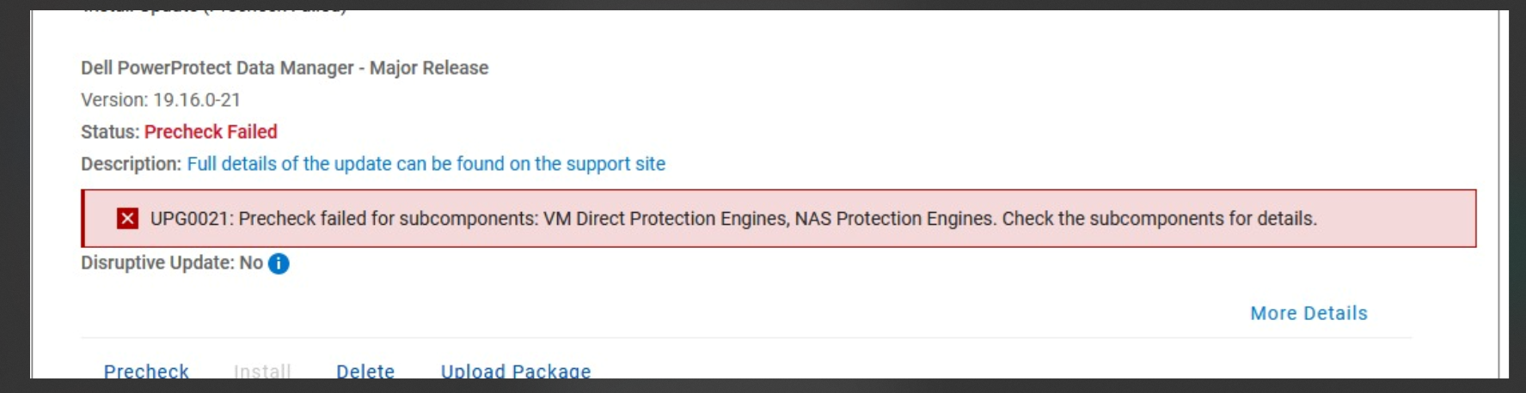Open the support site full details link
This screenshot has height=393, width=1526.
(x=426, y=164)
